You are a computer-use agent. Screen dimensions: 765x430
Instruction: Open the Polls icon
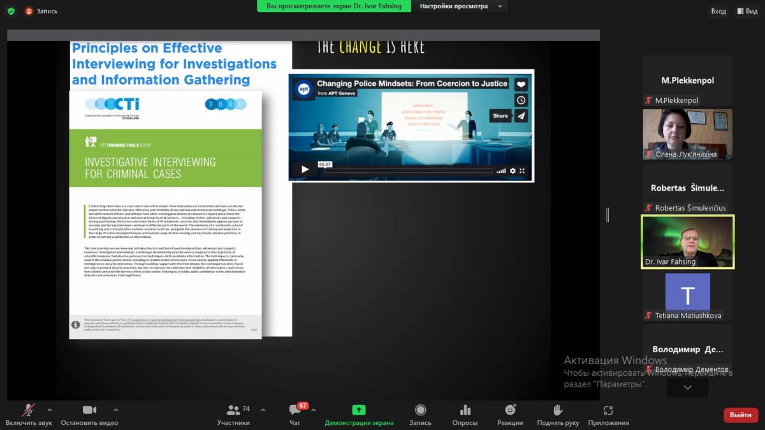465,410
